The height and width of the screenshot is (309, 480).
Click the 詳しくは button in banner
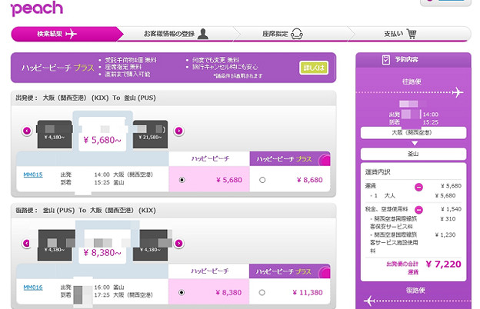pos(314,68)
